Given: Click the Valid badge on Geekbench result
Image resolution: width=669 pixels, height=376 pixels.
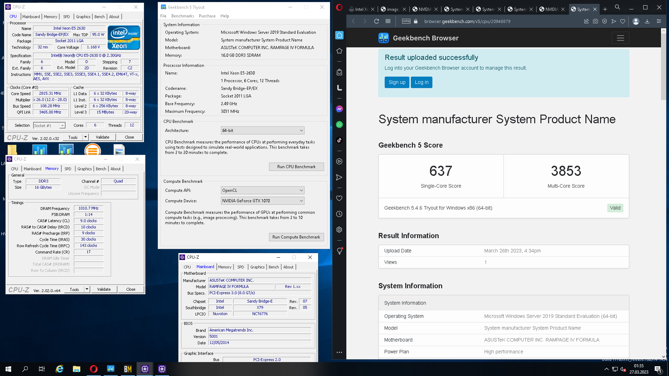Looking at the screenshot, I should [x=615, y=208].
